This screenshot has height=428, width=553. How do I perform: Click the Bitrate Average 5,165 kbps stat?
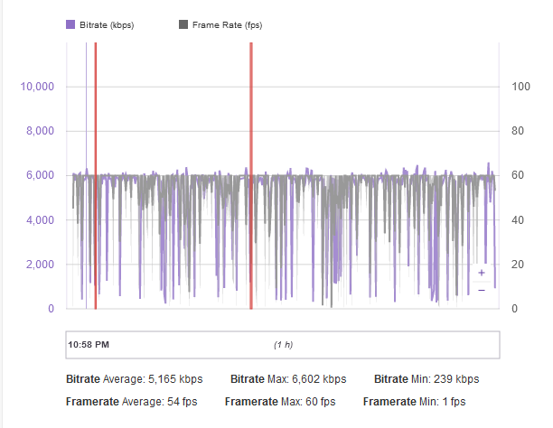click(x=135, y=379)
